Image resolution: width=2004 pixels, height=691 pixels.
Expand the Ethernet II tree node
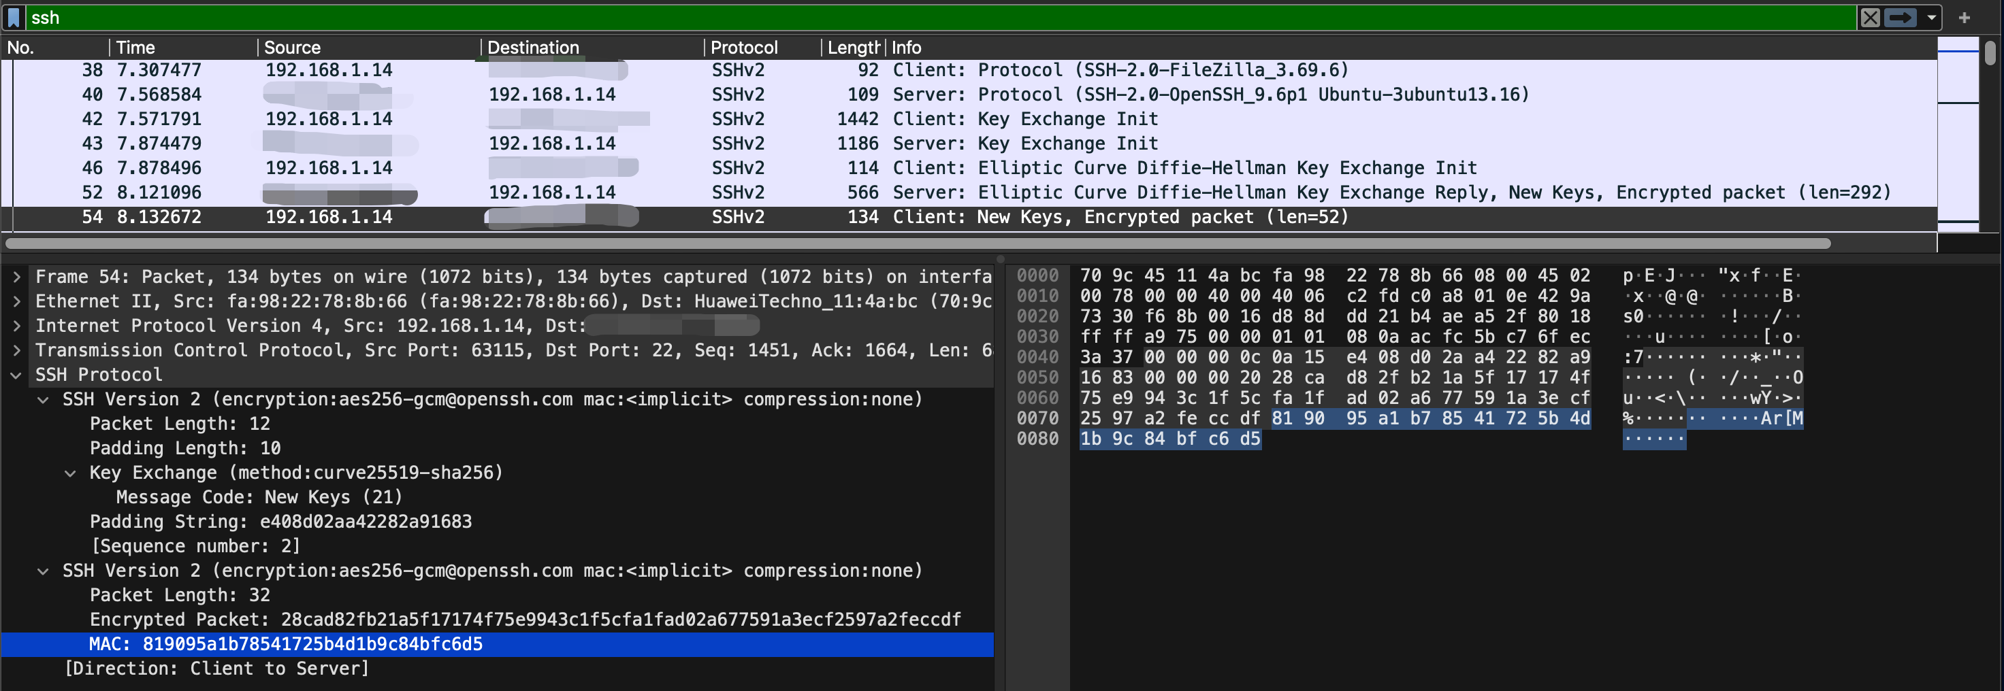(16, 301)
